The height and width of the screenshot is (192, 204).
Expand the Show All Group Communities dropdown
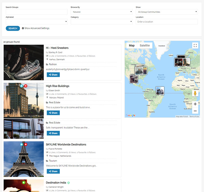(167, 12)
